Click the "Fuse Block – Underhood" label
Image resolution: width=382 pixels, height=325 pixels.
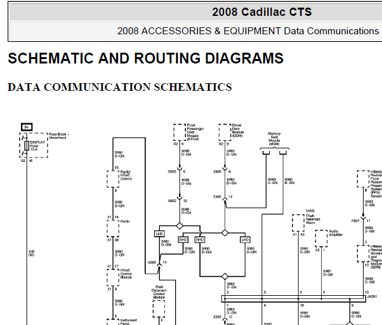(59, 136)
